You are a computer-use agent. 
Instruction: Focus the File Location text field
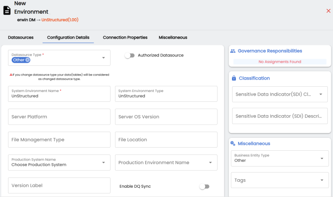tap(166, 140)
